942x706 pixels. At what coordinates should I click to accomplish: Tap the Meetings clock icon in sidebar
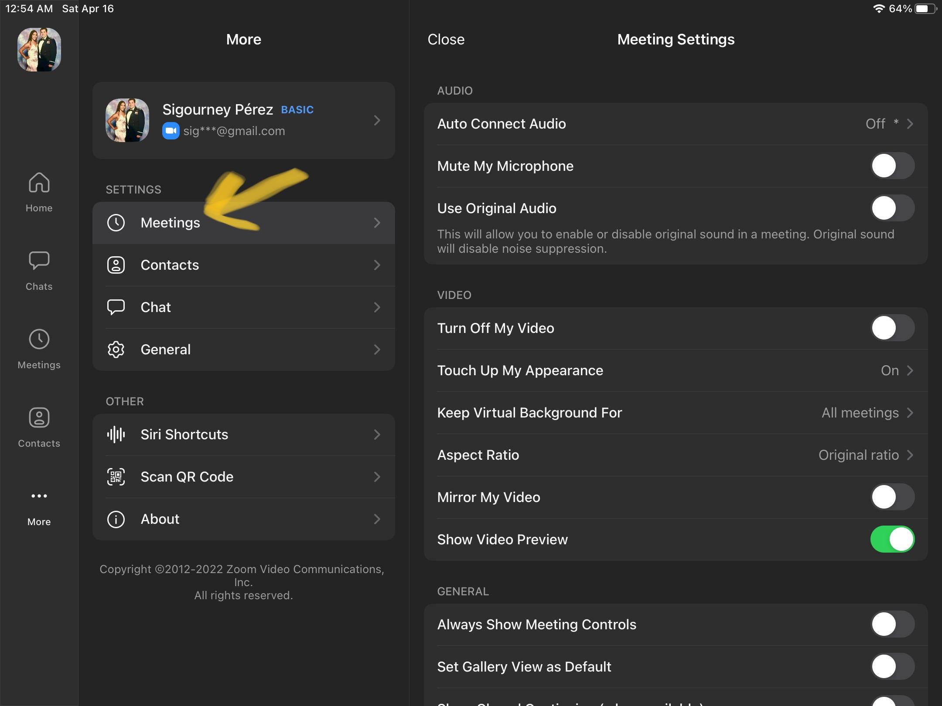39,339
